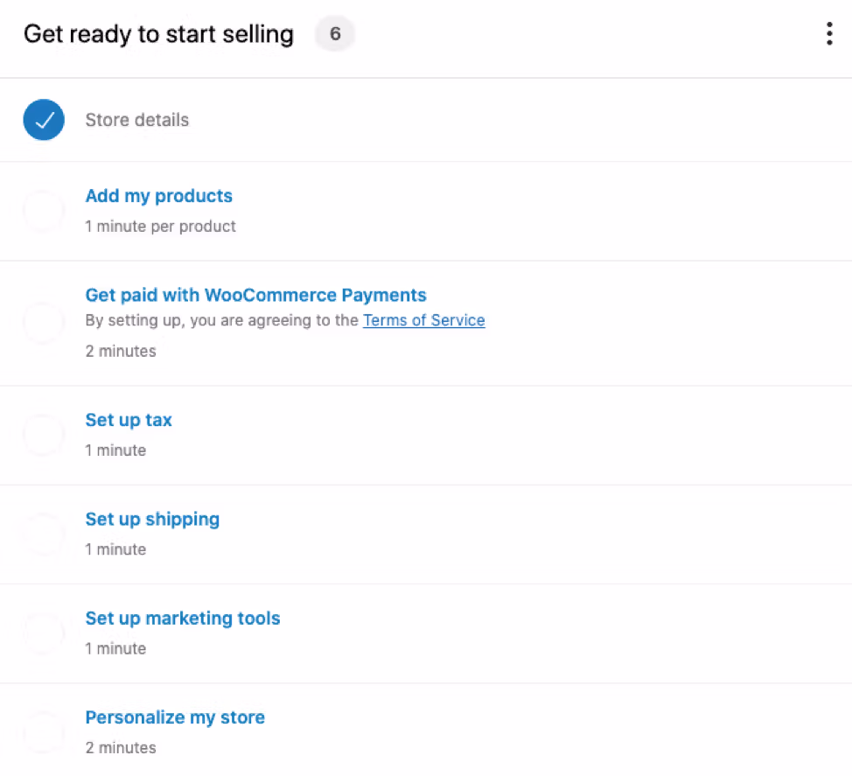Viewport: 852px width, 776px height.
Task: Select the Set up marketing tools item
Action: [x=182, y=618]
